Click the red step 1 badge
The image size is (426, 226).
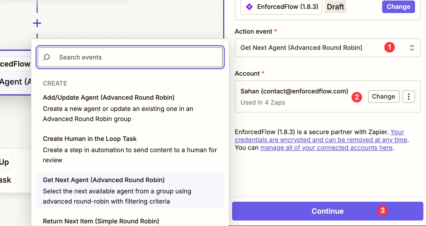point(389,47)
